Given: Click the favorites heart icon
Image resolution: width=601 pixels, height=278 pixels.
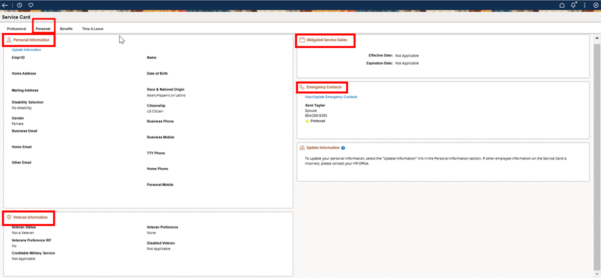Looking at the screenshot, I should [x=31, y=5].
